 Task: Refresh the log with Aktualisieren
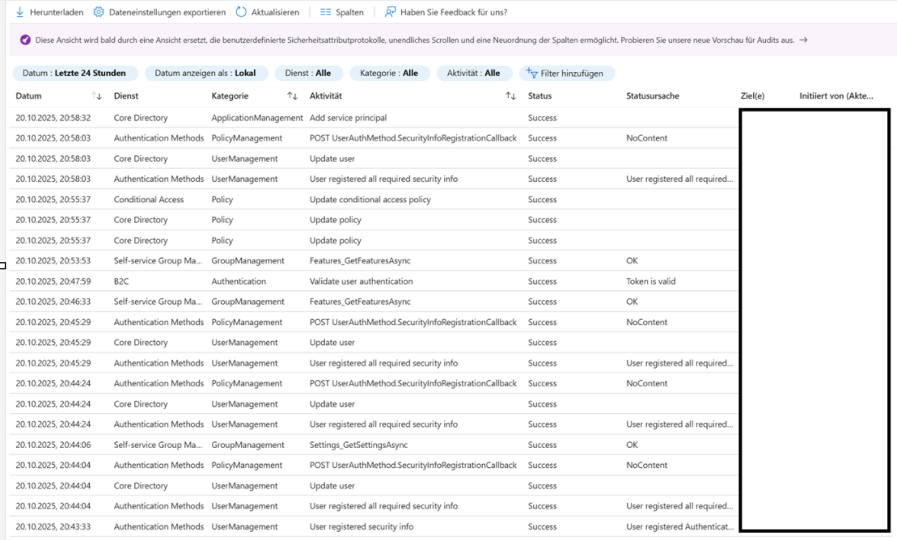click(267, 12)
